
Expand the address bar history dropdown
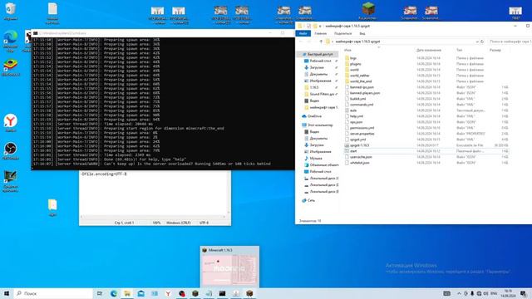tap(476, 42)
